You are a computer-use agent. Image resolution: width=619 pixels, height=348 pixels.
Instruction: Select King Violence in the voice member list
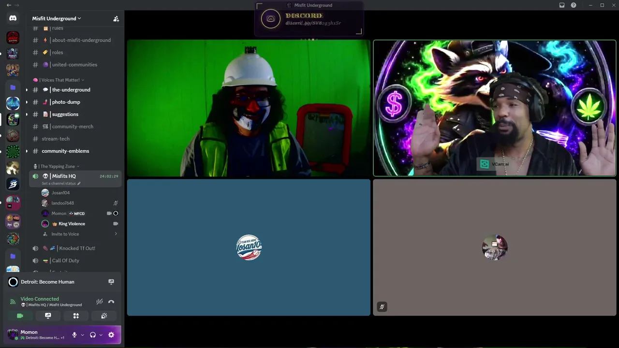tap(80, 224)
